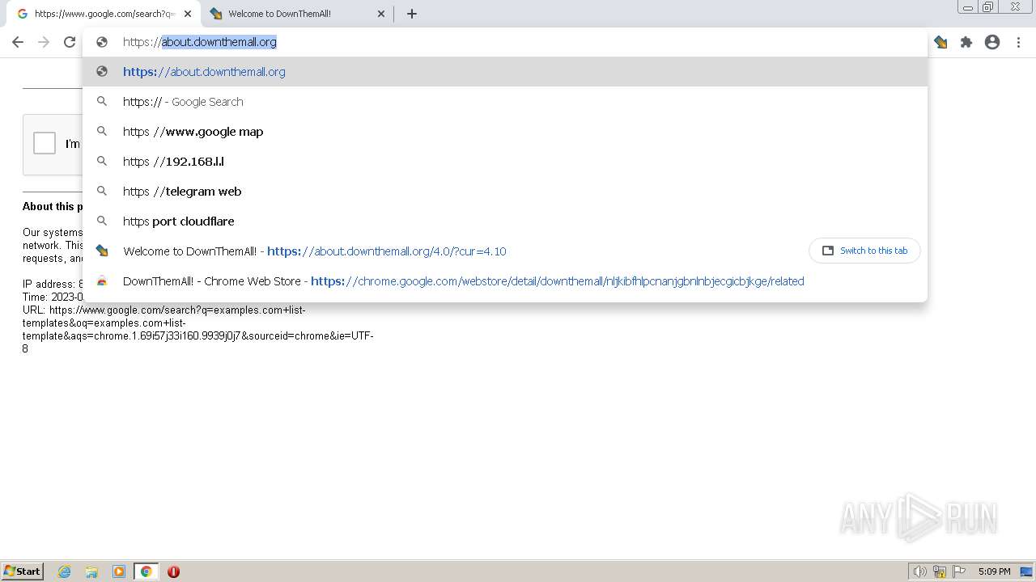Open the Extensions puzzle-piece menu

coord(966,42)
